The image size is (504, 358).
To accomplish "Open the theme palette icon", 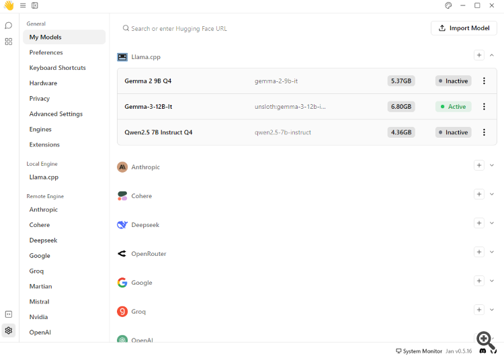I will (448, 5).
